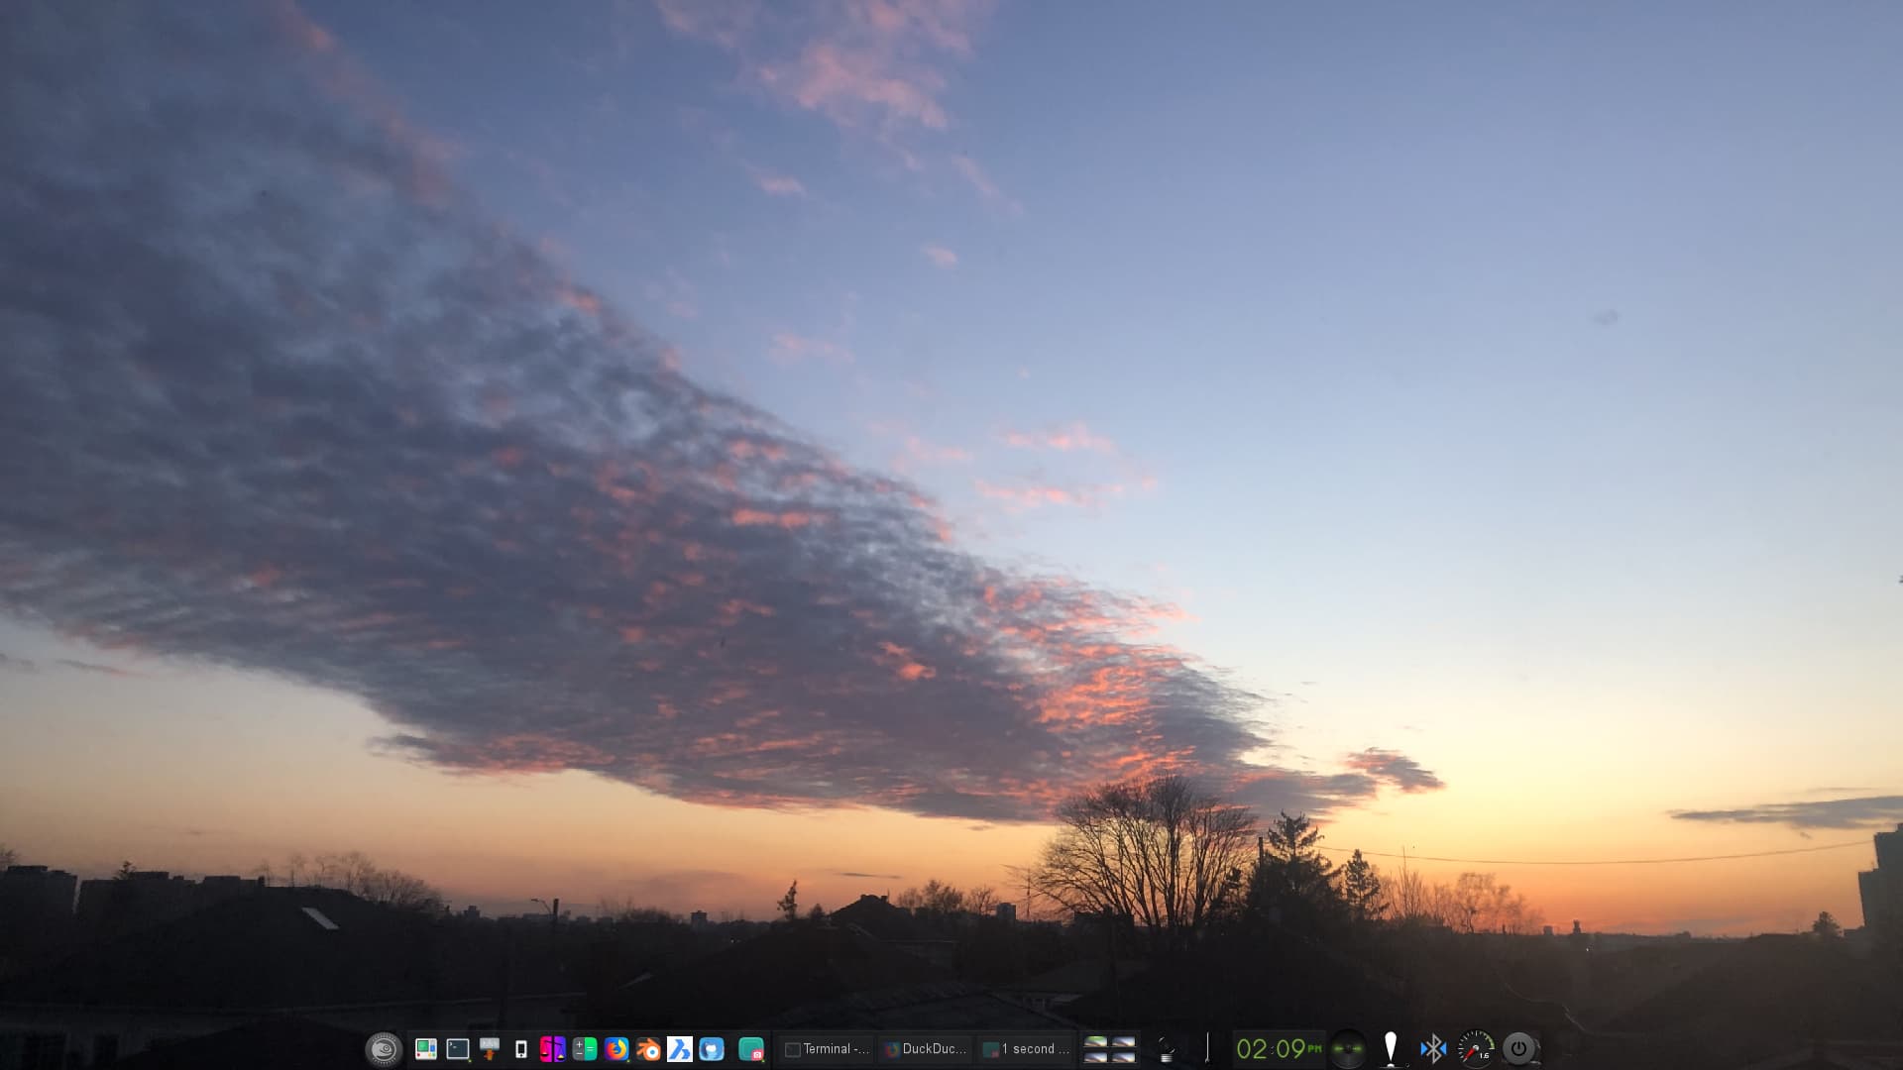
Task: Open the pink scales application
Action: [552, 1049]
